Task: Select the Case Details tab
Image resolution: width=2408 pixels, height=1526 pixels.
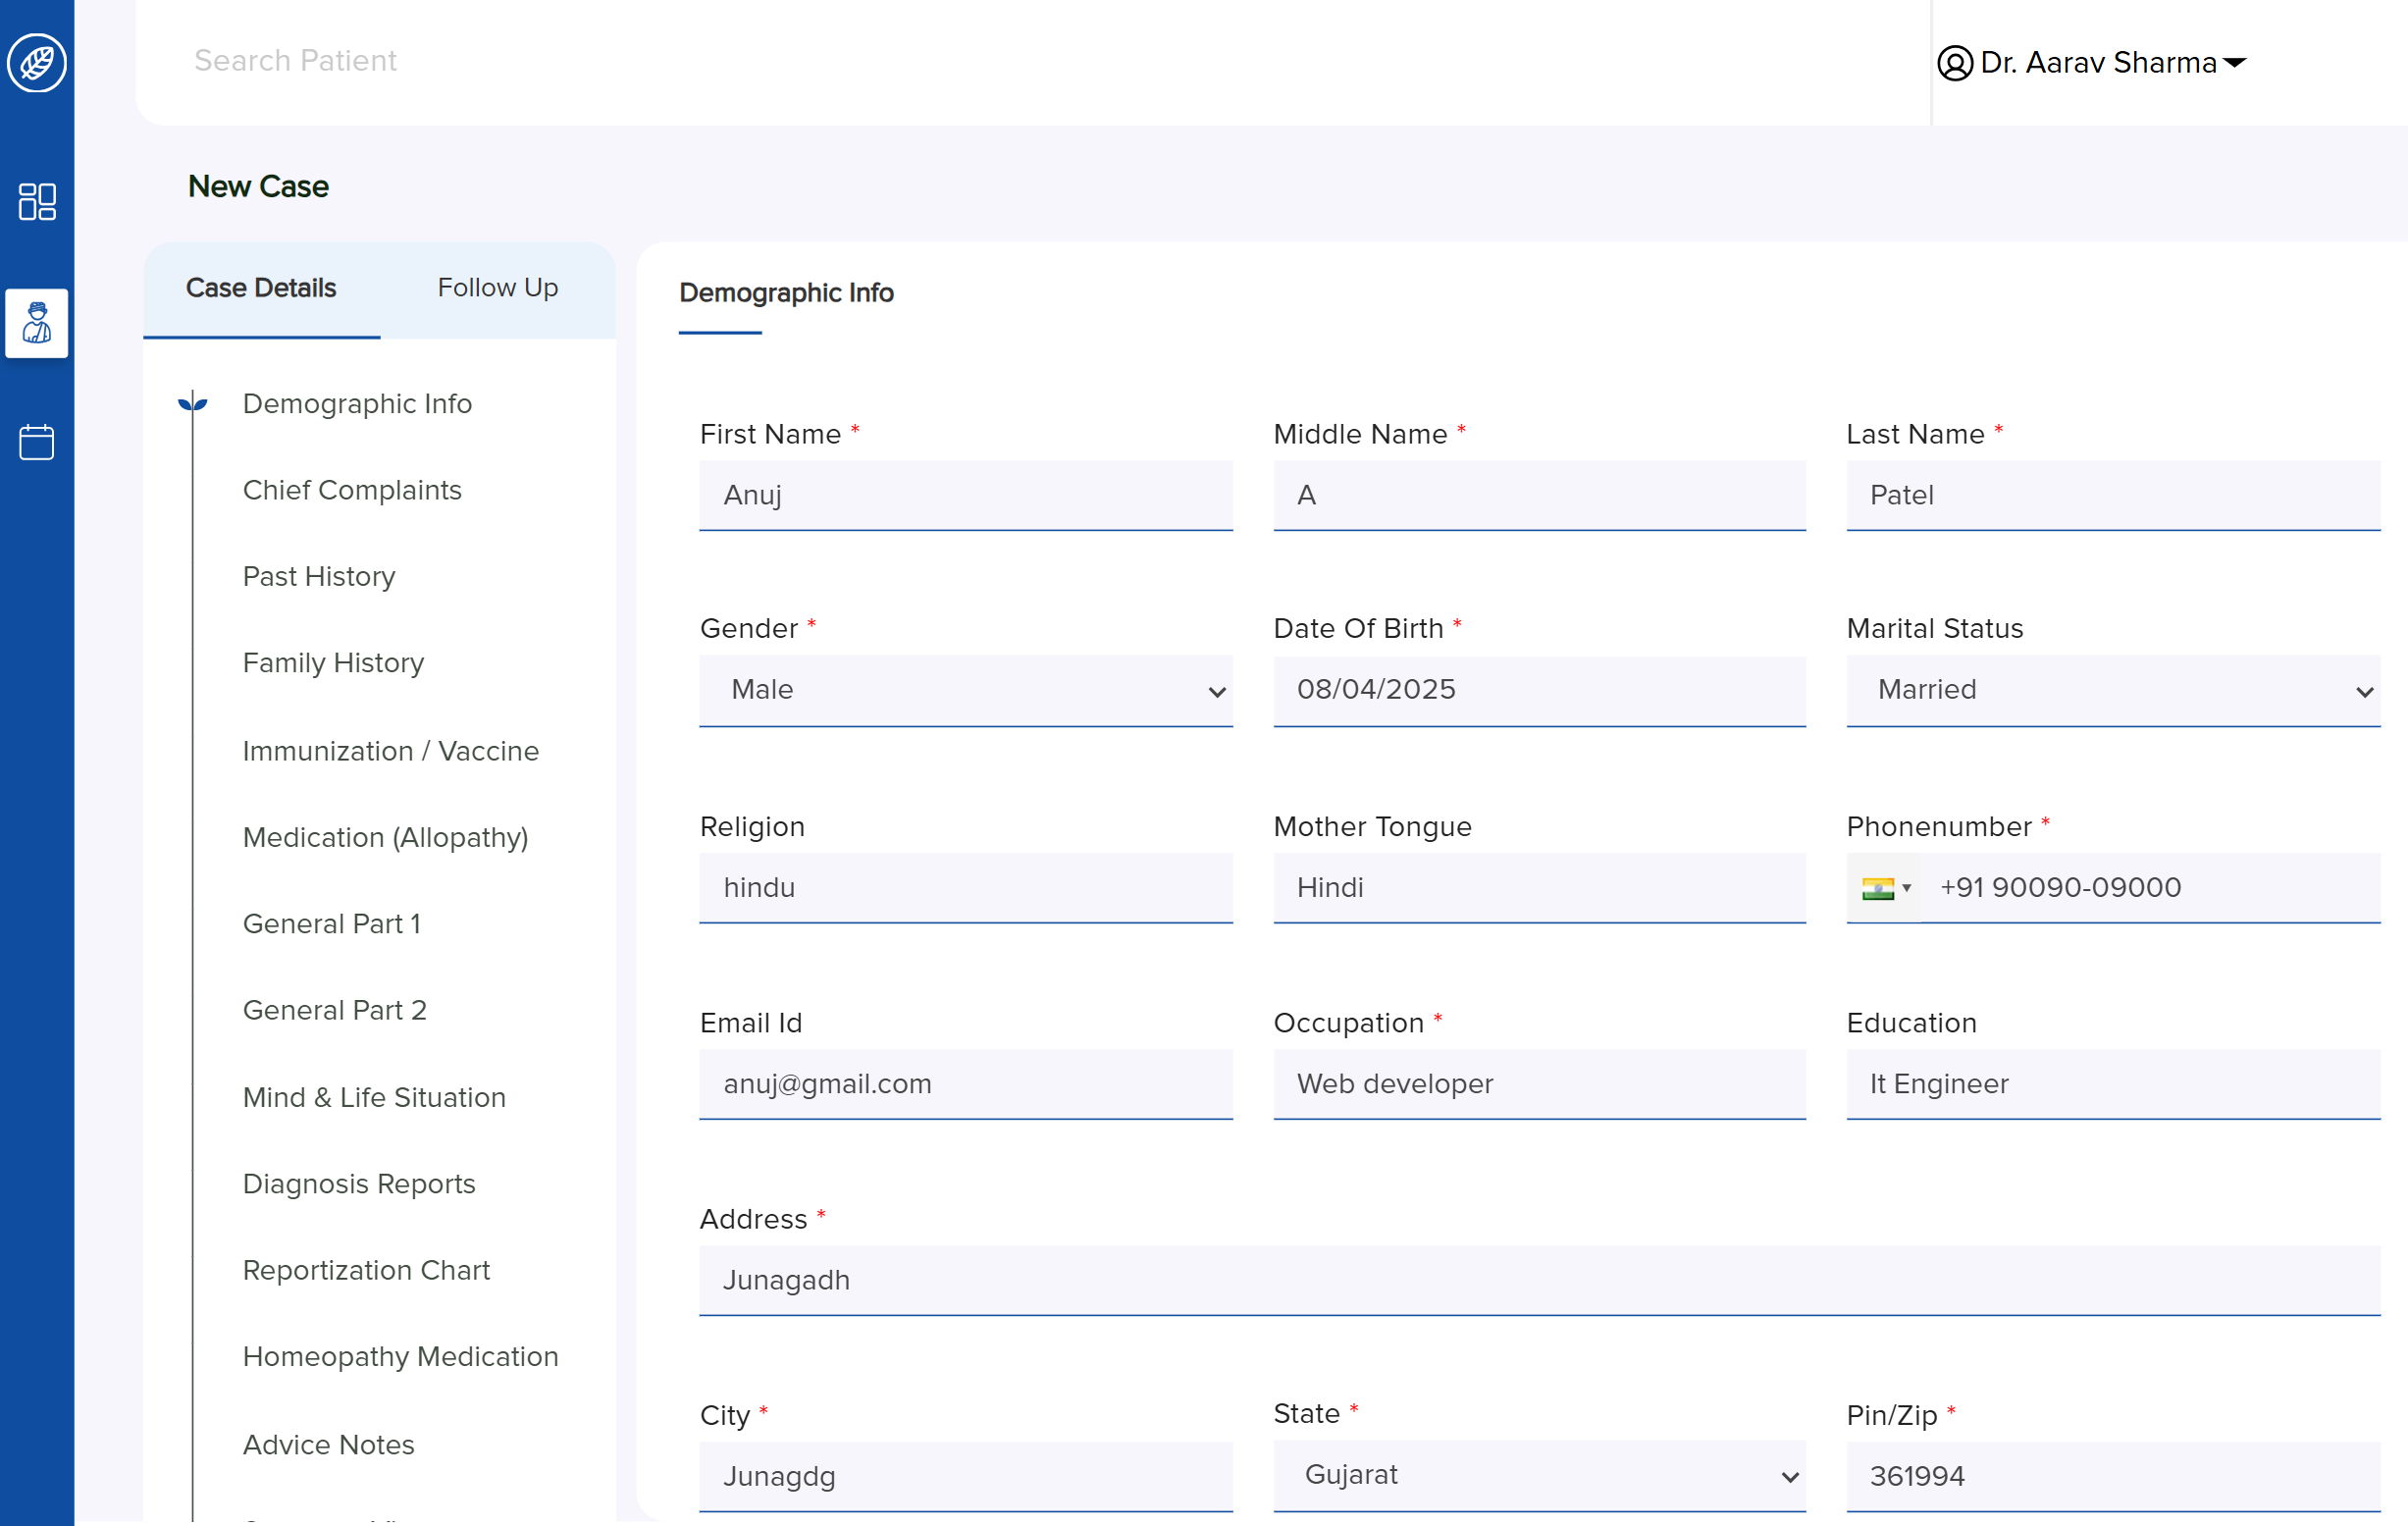Action: (x=261, y=288)
